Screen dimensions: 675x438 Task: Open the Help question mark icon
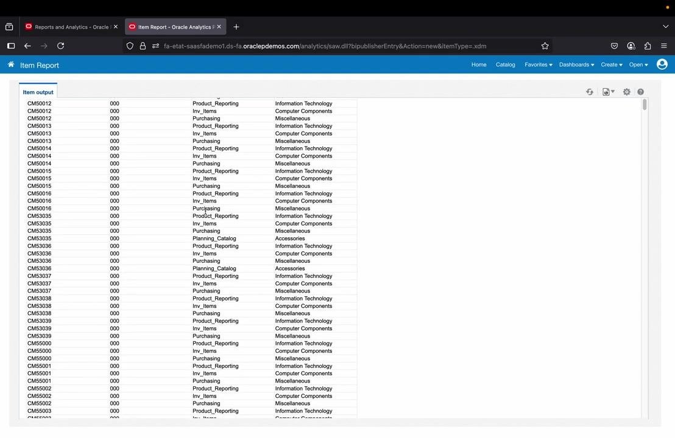point(640,92)
